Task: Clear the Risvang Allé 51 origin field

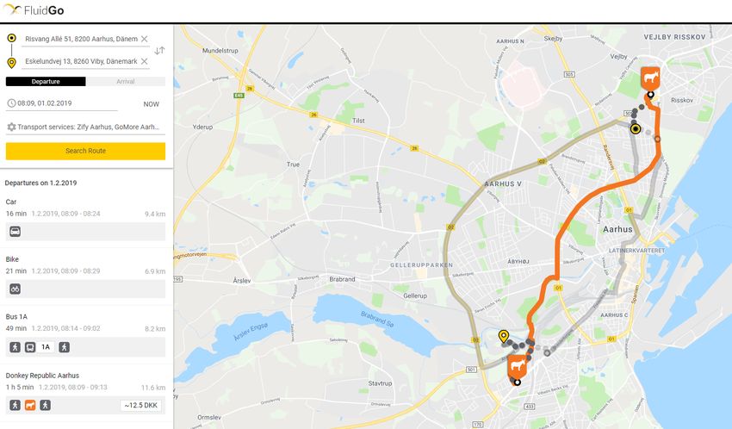Action: tap(145, 39)
